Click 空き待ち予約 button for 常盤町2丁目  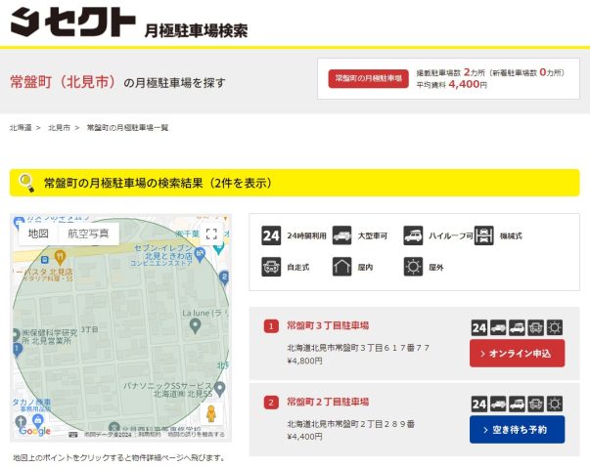point(517,430)
